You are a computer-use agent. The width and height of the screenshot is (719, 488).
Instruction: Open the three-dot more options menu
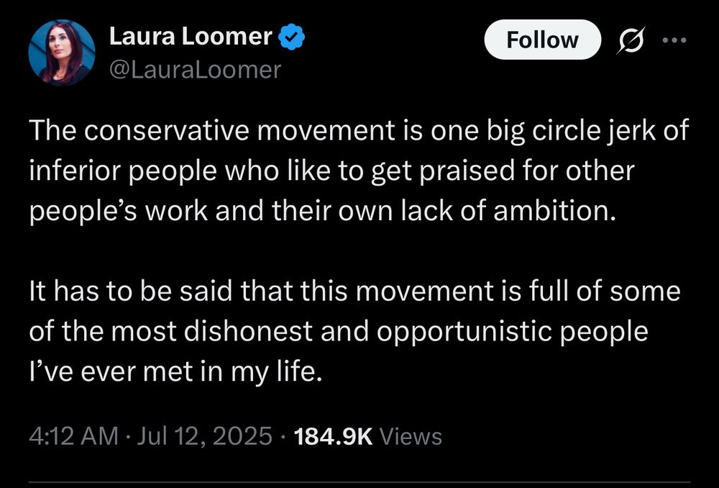pos(674,40)
